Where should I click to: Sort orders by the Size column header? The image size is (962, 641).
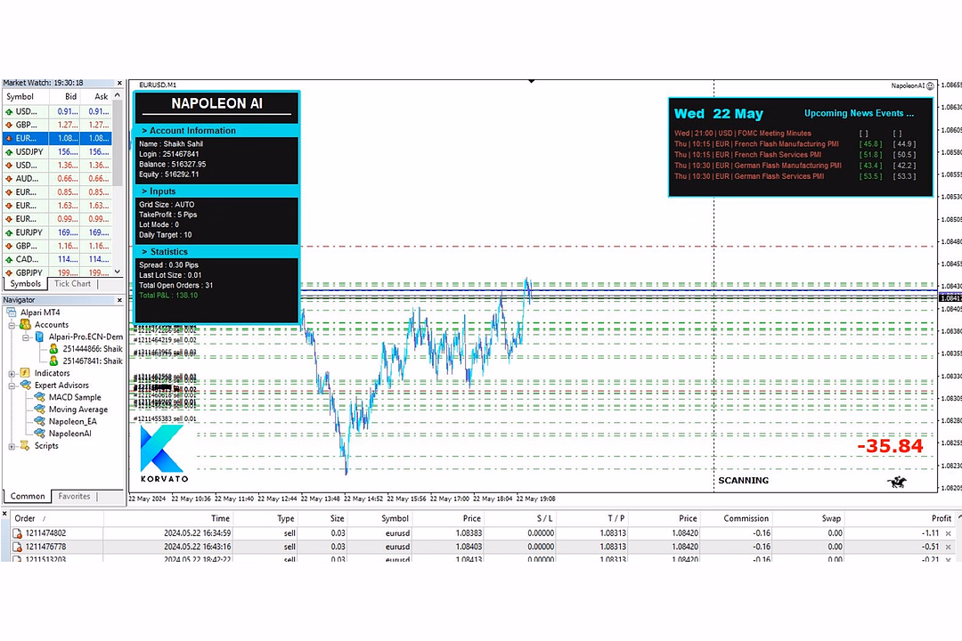(322, 518)
